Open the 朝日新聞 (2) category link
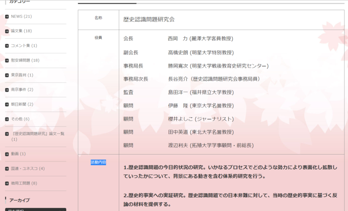This screenshot has width=348, height=211. (22, 104)
